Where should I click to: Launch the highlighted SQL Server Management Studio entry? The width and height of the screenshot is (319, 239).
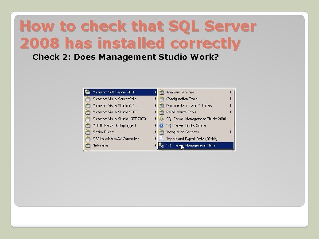[x=196, y=146]
